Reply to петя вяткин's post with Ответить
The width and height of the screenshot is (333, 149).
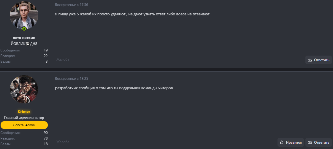[318, 60]
